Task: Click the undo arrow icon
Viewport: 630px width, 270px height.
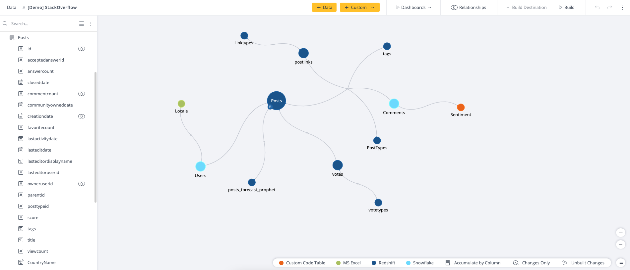Action: pyautogui.click(x=597, y=7)
